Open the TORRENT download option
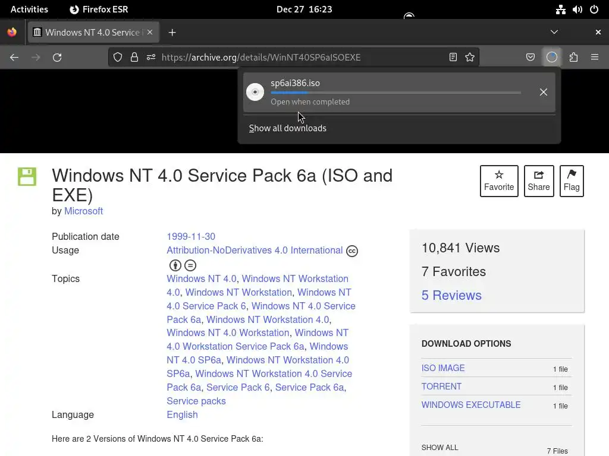Image resolution: width=609 pixels, height=456 pixels. pyautogui.click(x=442, y=387)
